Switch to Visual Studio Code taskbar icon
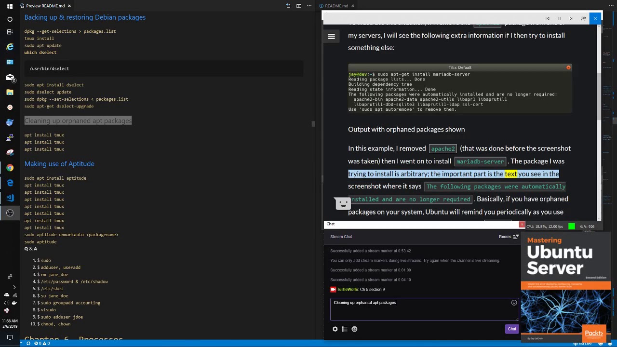617x347 pixels. (x=10, y=198)
